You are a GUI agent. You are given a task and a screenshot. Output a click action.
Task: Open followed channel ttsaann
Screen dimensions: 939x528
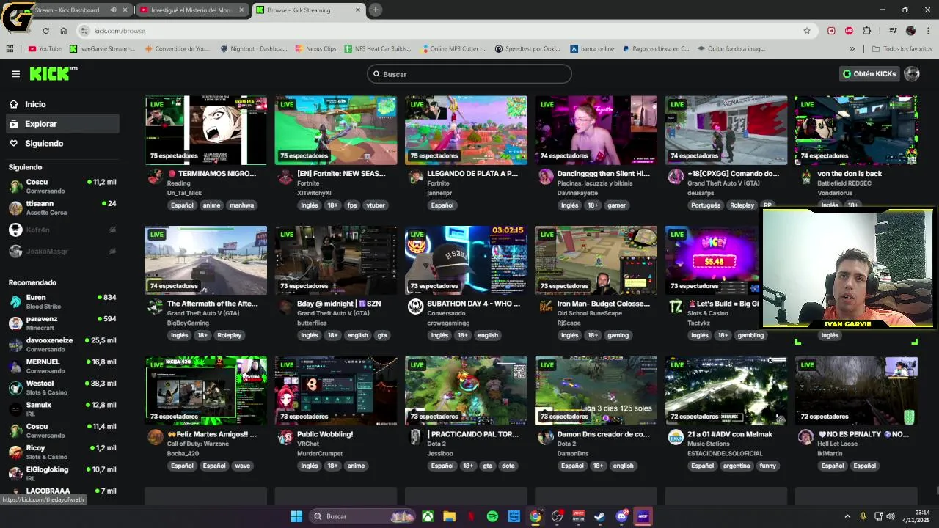[62, 208]
